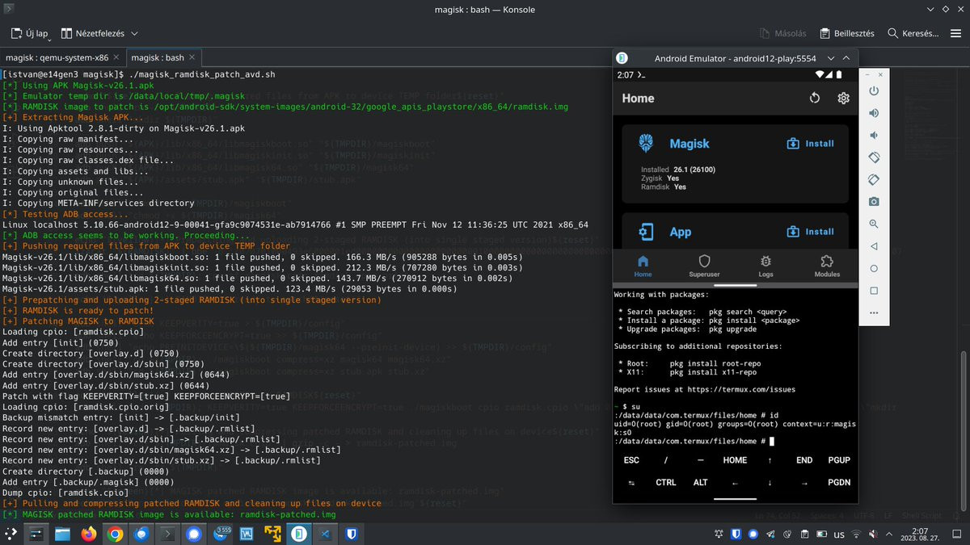Screen dimensions: 970x545
Task: Click the emulator power button
Action: tap(874, 91)
